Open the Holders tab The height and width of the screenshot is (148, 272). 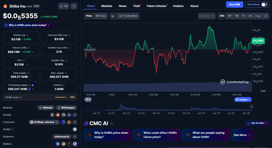coord(178,6)
